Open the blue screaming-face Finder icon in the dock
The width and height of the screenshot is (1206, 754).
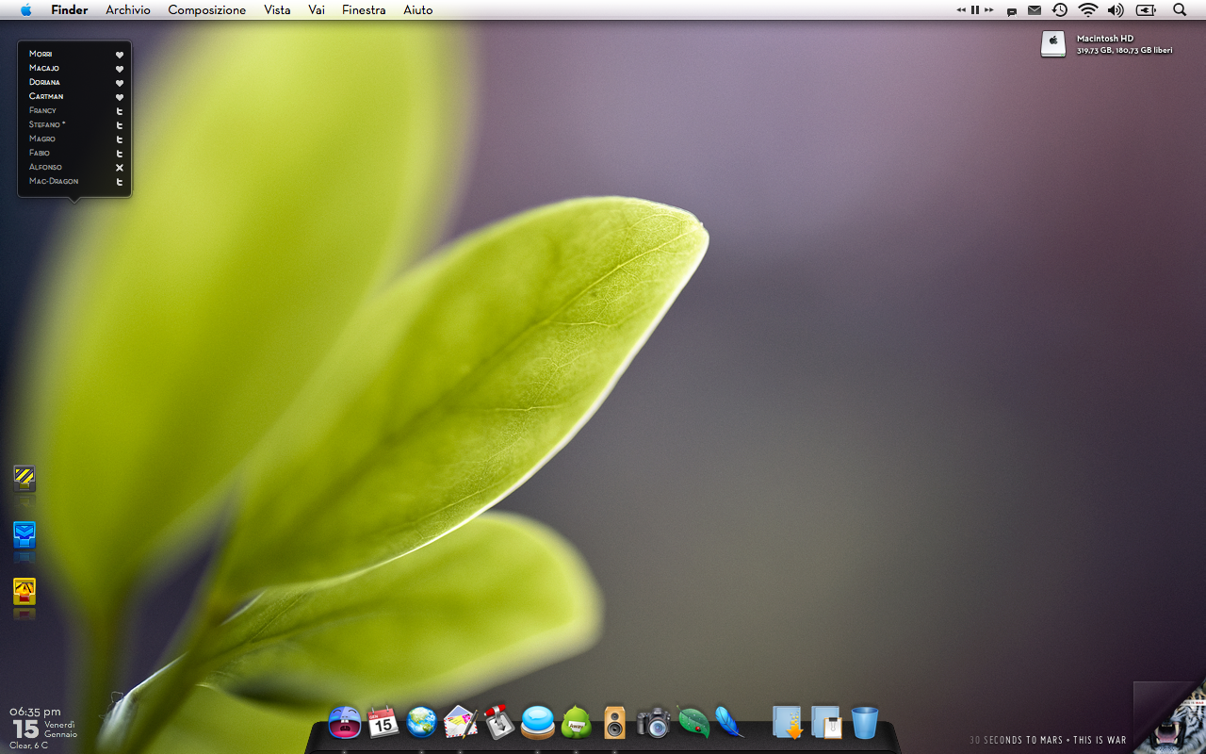[x=345, y=723]
